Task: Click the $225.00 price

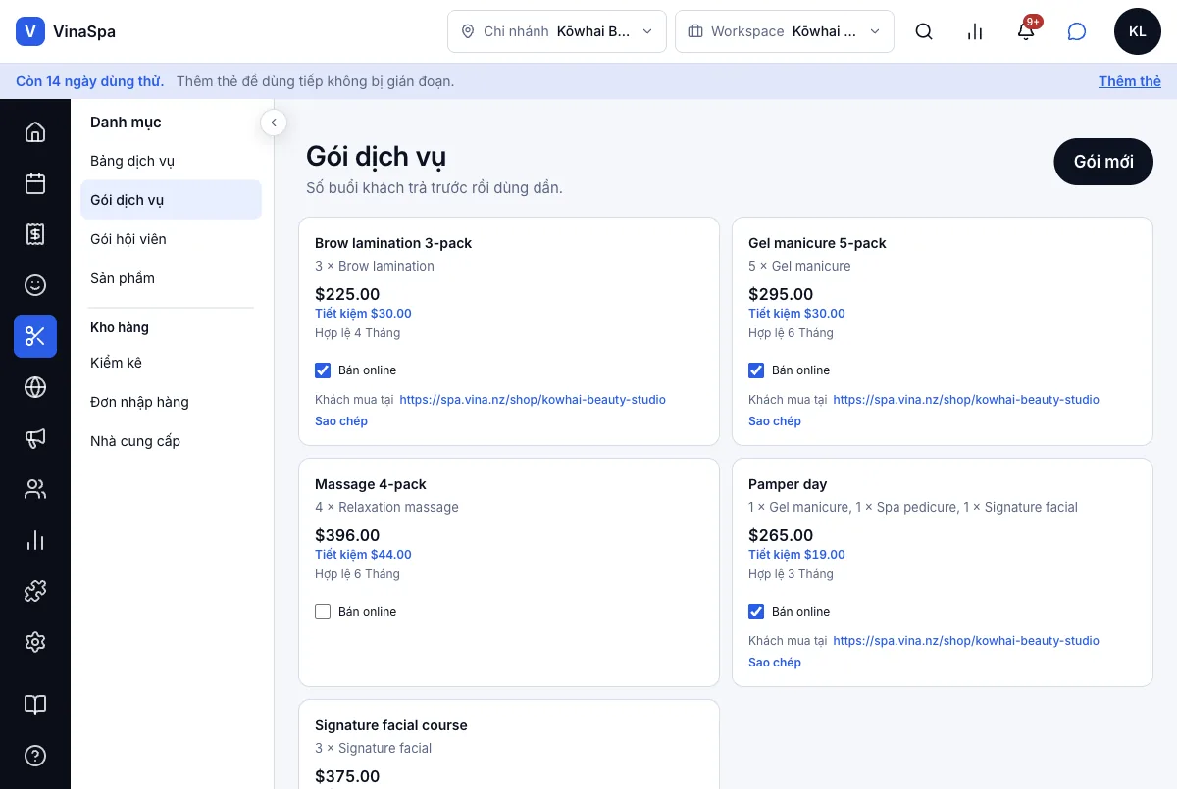Action: (347, 294)
